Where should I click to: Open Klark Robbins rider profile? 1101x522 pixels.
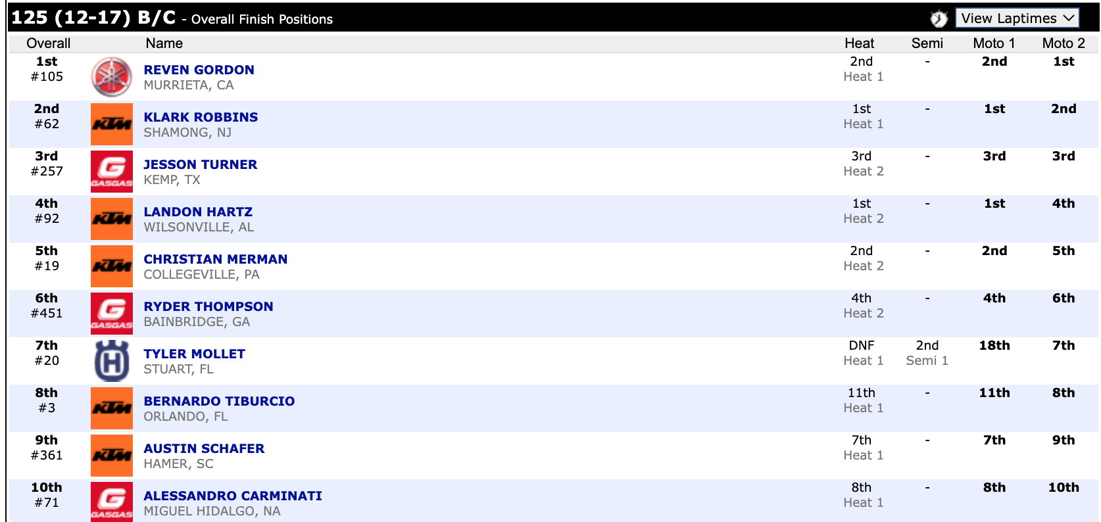(x=201, y=117)
